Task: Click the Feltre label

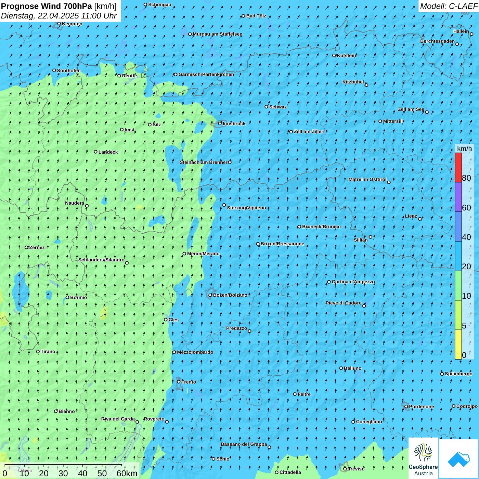Action: click(x=304, y=394)
